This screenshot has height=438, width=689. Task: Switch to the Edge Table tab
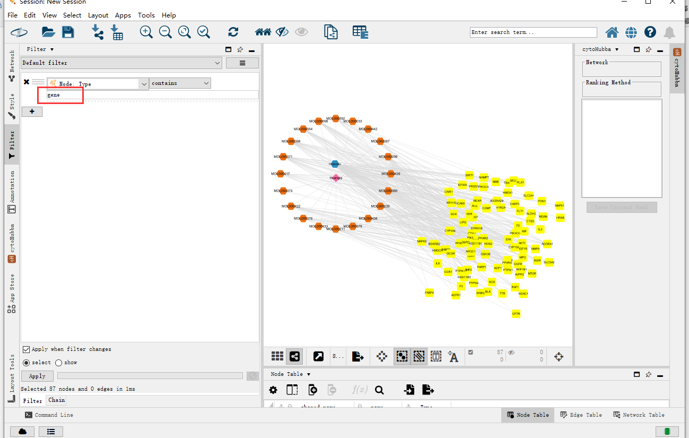point(581,415)
